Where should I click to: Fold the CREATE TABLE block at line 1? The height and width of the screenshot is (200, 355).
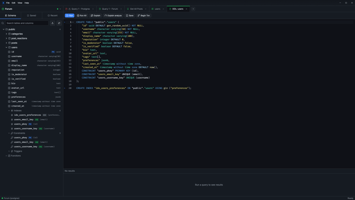(x=73, y=22)
